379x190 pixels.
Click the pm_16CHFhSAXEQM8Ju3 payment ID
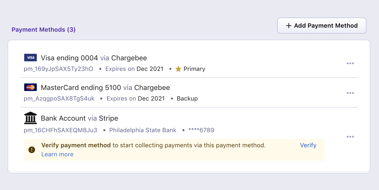tap(60, 130)
